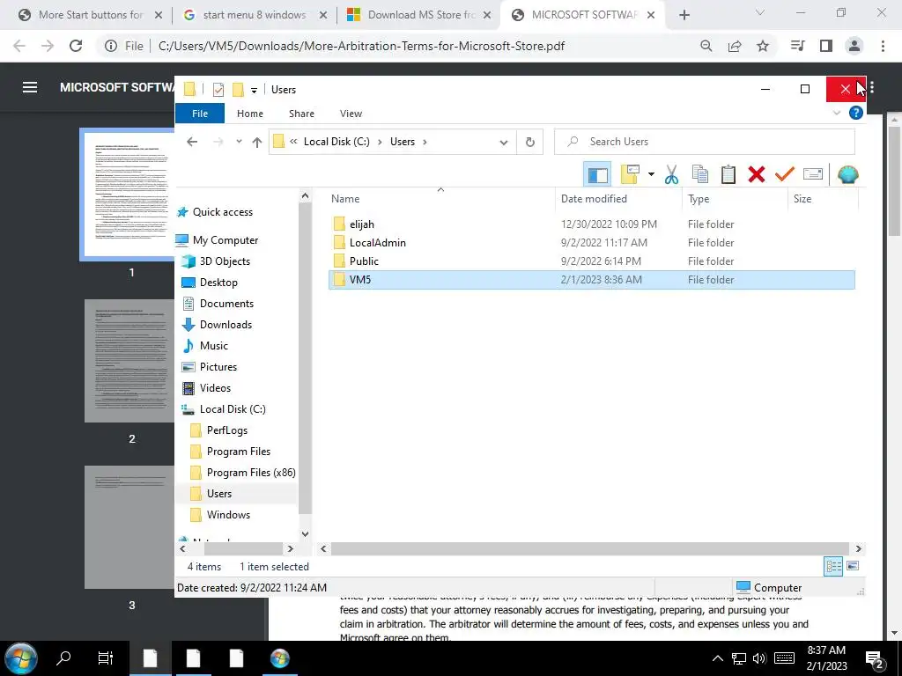Click navigation pane vertical scrollbar
This screenshot has width=902, height=676.
pyautogui.click(x=305, y=356)
